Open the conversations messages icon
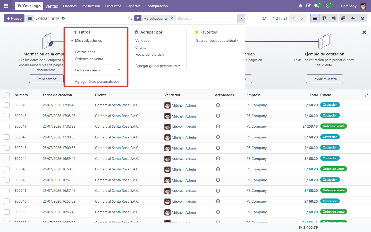The image size is (371, 232). pyautogui.click(x=317, y=6)
